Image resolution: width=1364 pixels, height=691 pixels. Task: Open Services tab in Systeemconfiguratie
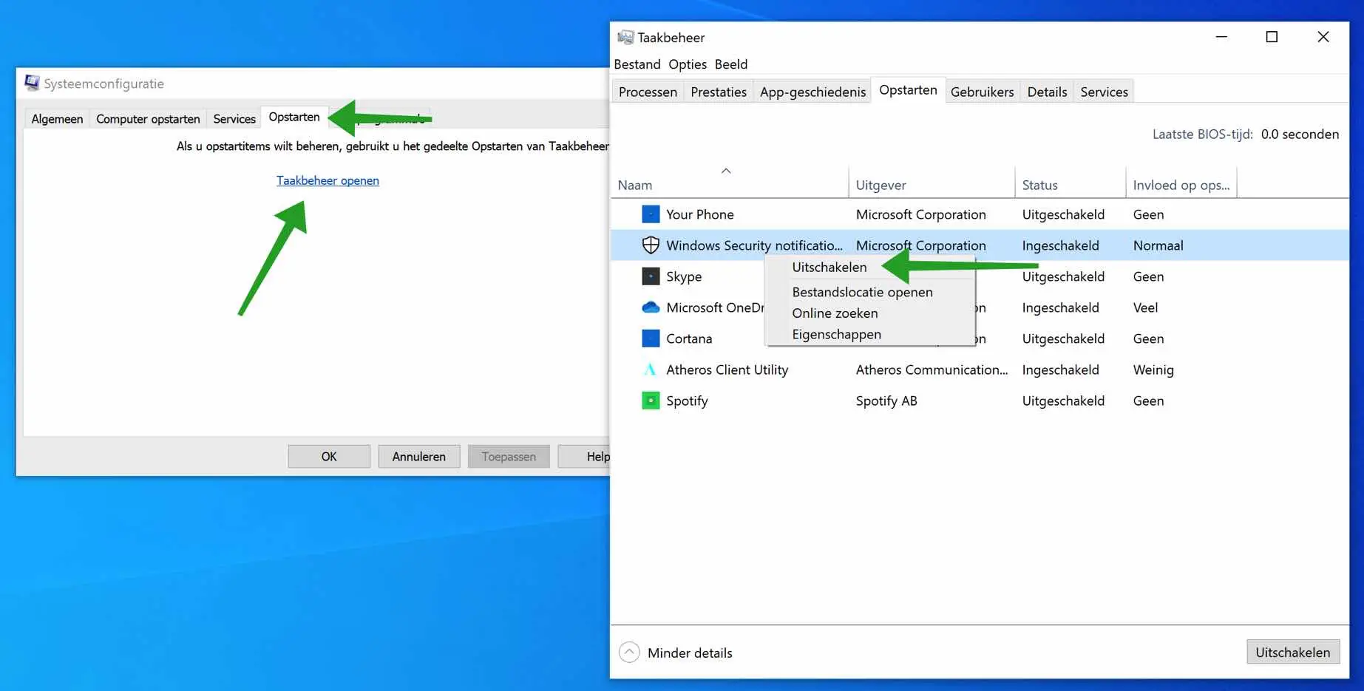(234, 119)
